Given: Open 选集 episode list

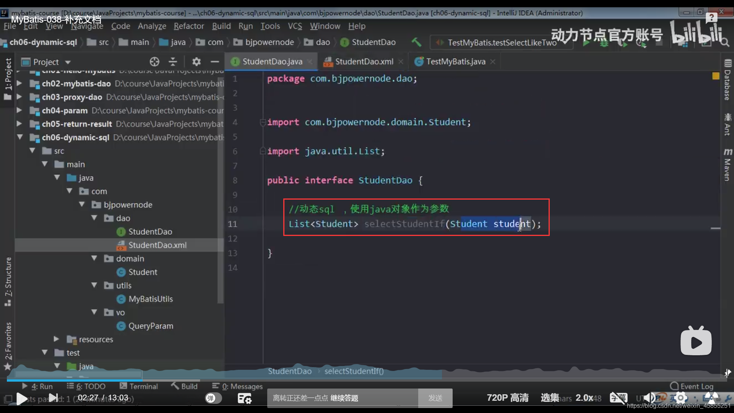Looking at the screenshot, I should [550, 398].
